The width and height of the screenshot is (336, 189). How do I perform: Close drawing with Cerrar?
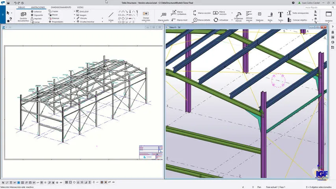coord(35,22)
